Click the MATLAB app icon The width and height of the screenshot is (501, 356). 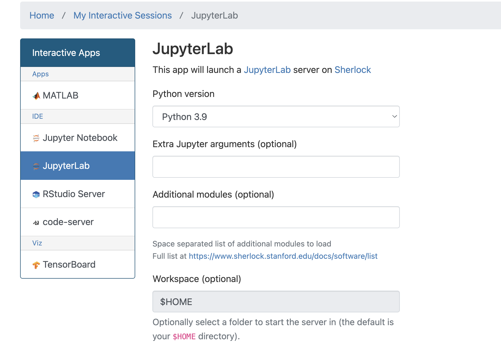36,95
